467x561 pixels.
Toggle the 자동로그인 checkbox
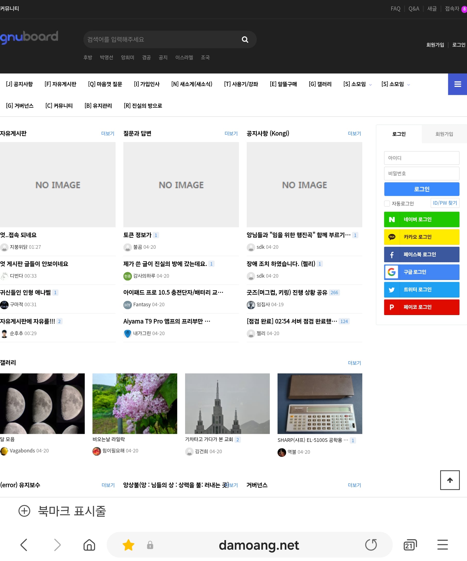[387, 204]
